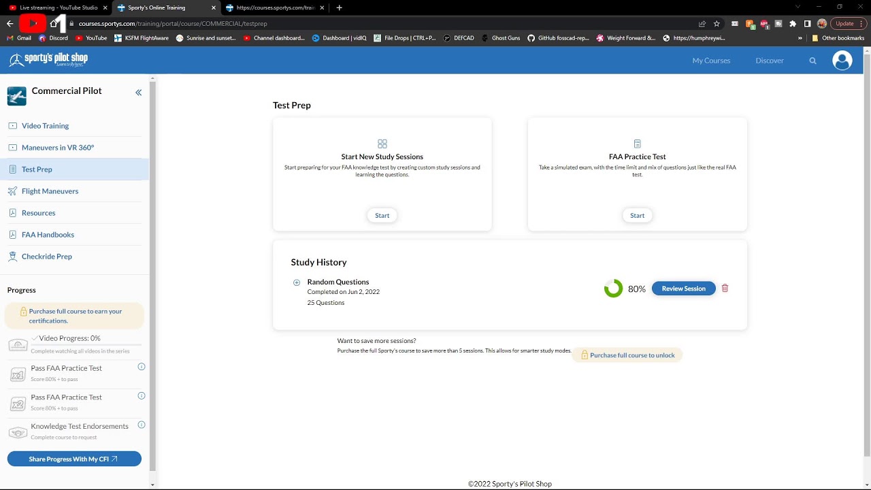
Task: Switch to Sporty's Online Training tab
Action: click(165, 7)
